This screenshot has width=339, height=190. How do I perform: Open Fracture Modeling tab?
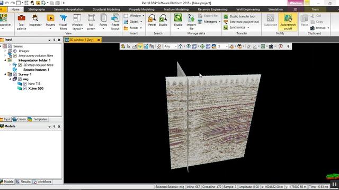[x=176, y=9]
